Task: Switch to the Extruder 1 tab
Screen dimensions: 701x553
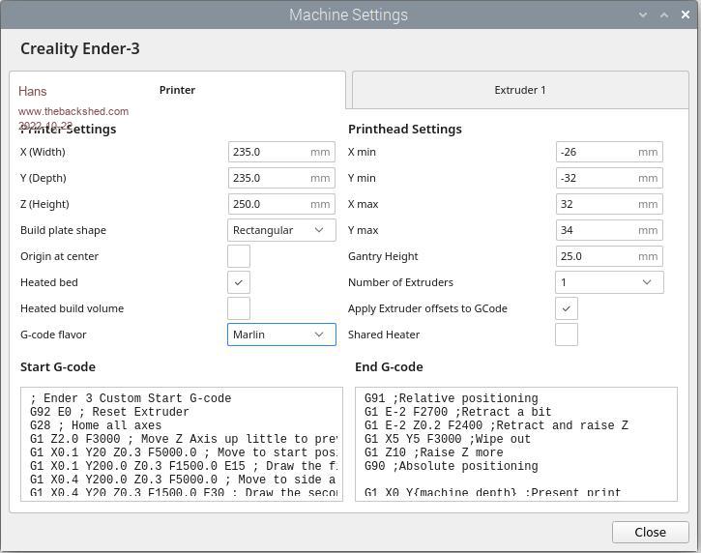Action: pos(520,90)
